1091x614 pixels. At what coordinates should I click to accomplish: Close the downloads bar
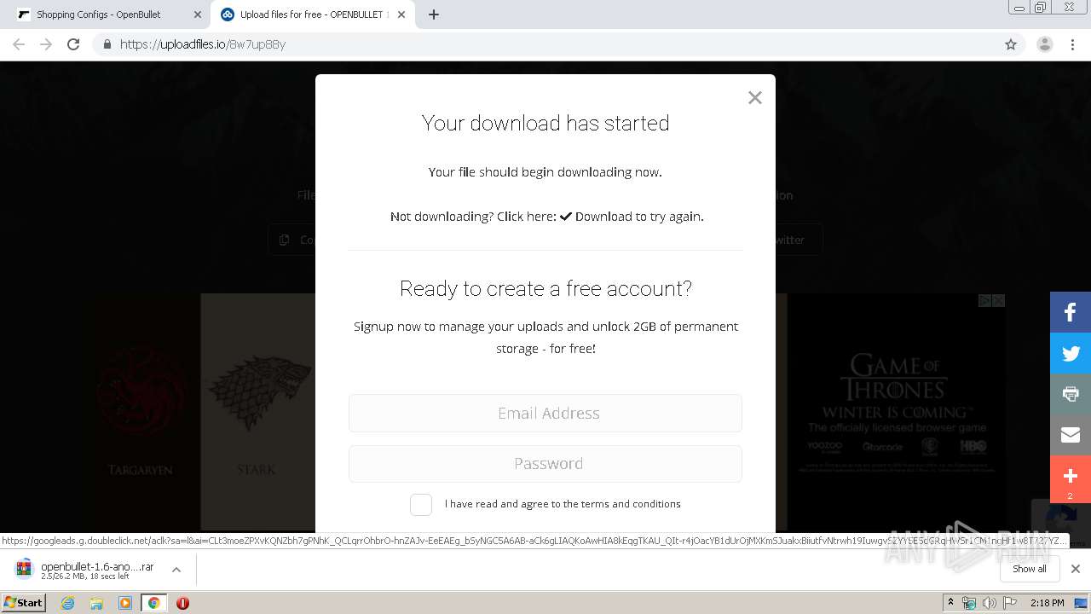pos(1076,569)
